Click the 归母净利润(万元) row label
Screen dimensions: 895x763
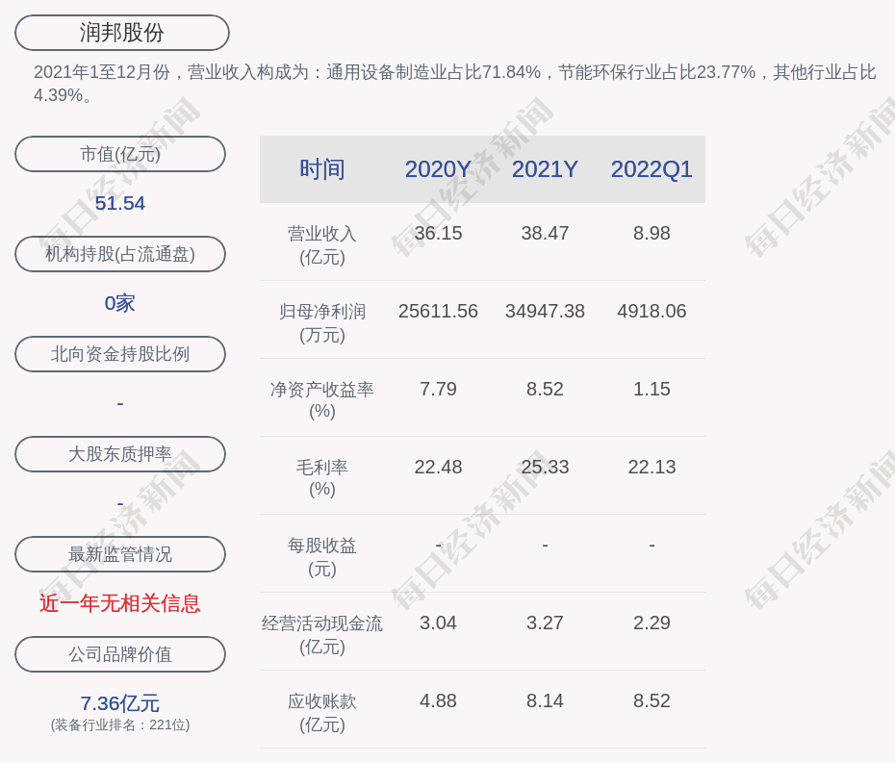322,323
